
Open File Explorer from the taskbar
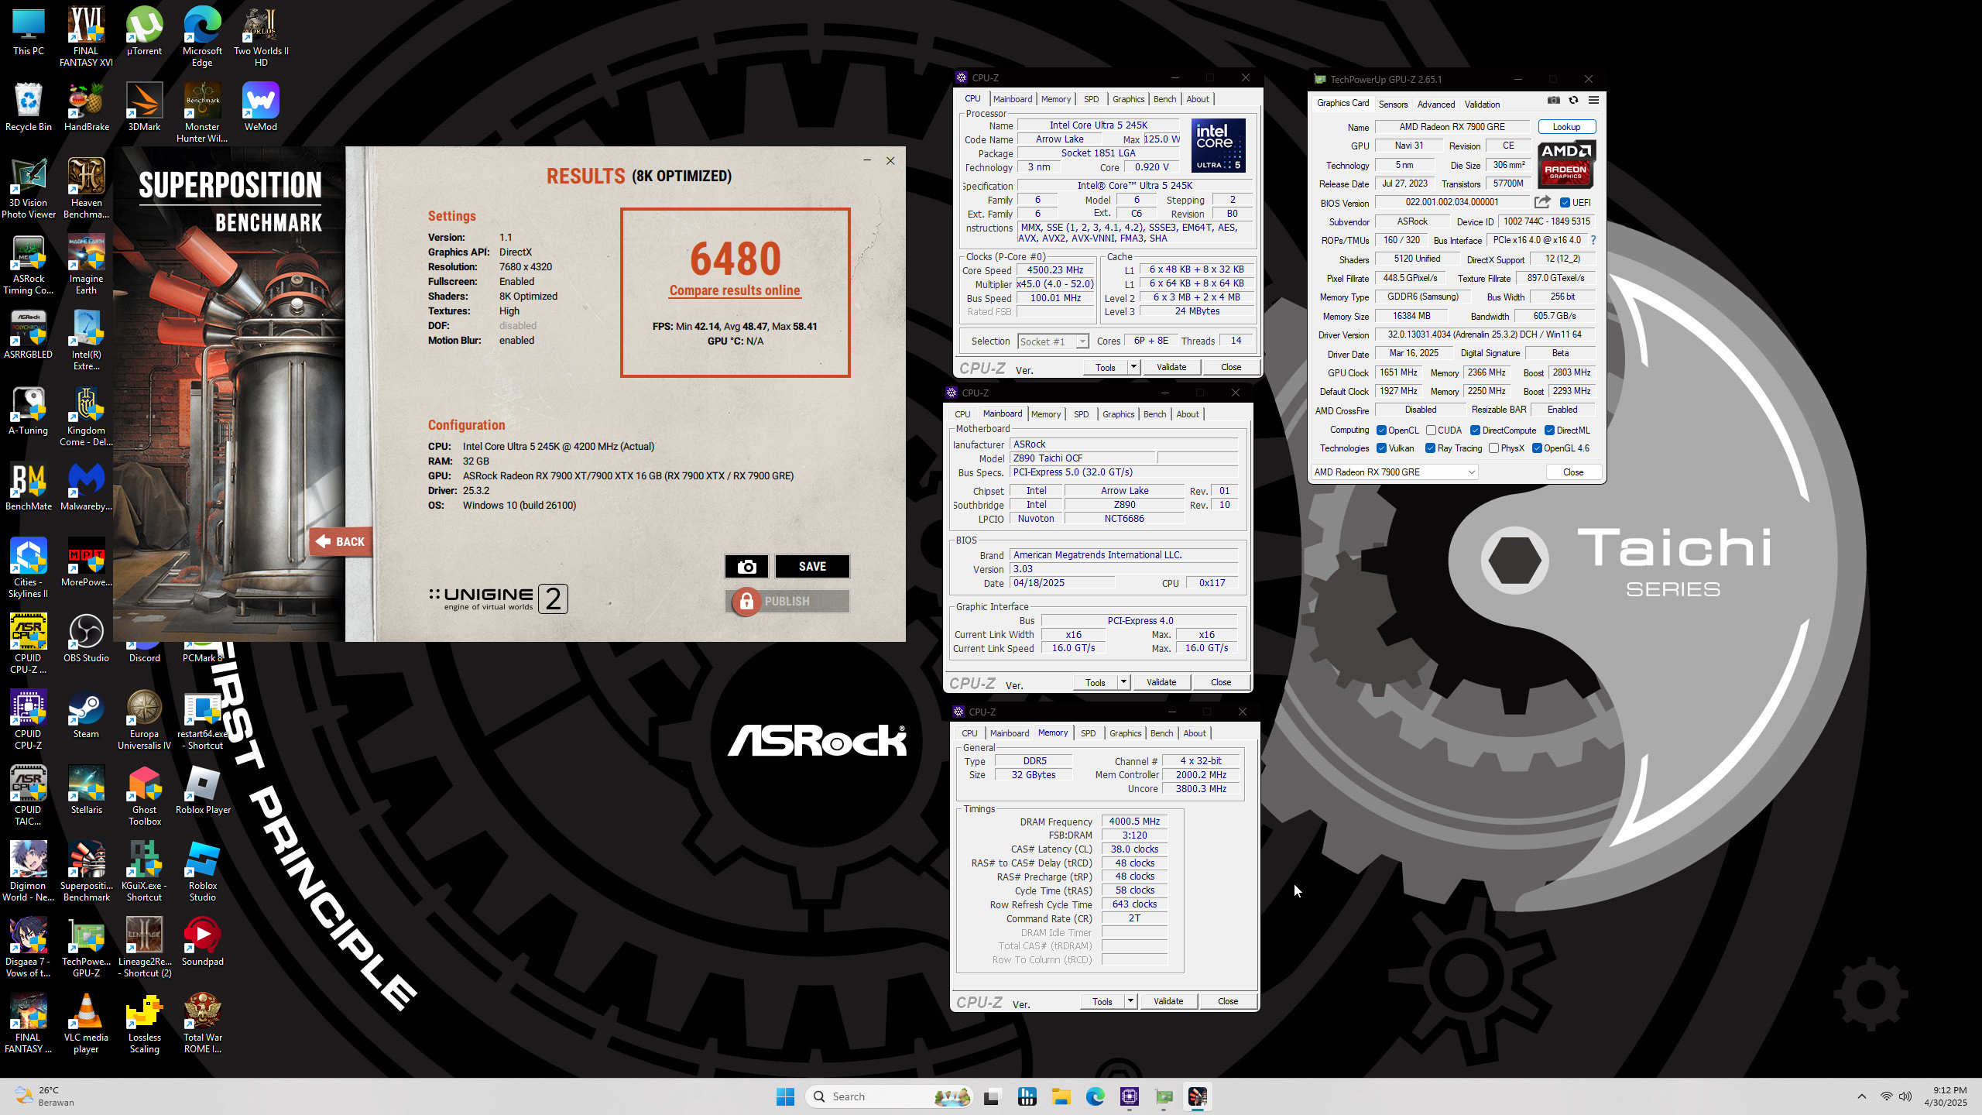click(x=1061, y=1096)
